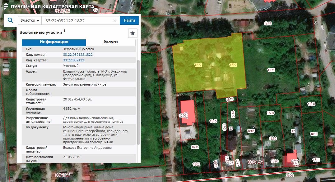
Task: Open the cadastral number link 33:22:032122:1822
Action: (78, 55)
